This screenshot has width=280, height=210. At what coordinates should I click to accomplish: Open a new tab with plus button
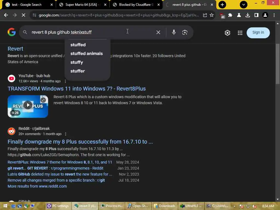222,5
